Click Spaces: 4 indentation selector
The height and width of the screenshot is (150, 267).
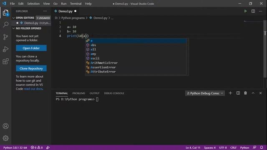coord(209,147)
